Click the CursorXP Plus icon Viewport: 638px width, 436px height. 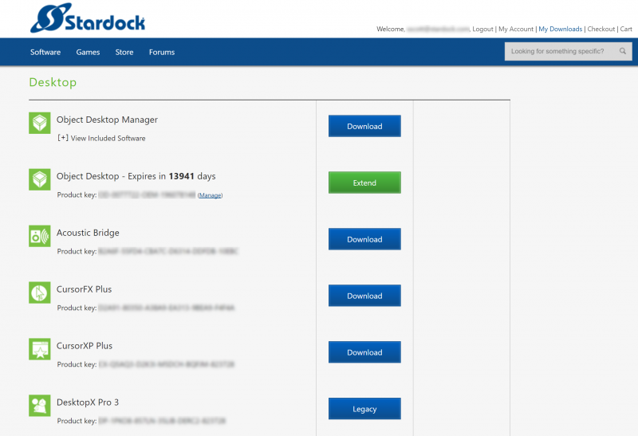pyautogui.click(x=40, y=349)
